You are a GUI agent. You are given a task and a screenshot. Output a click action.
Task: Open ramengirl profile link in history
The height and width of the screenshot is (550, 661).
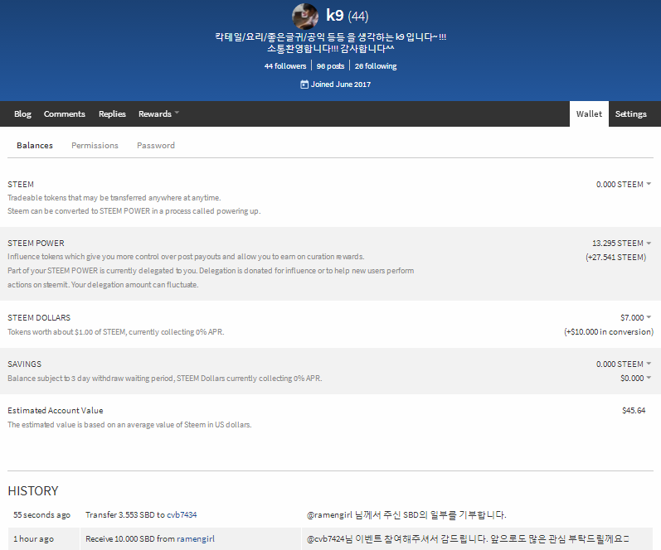coord(196,538)
